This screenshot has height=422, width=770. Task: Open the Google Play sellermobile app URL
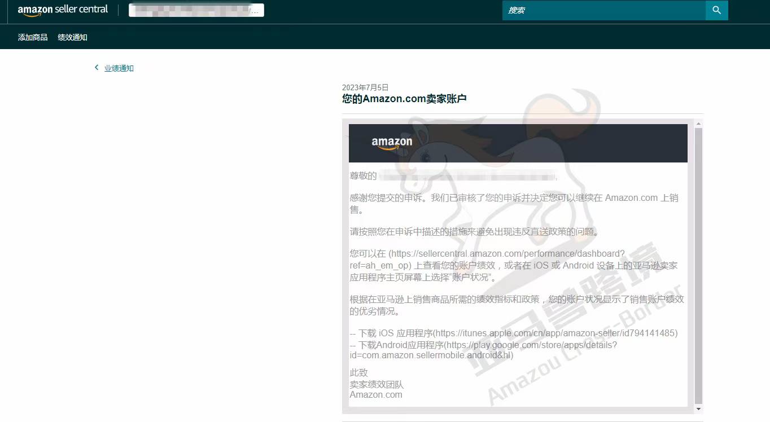(483, 350)
